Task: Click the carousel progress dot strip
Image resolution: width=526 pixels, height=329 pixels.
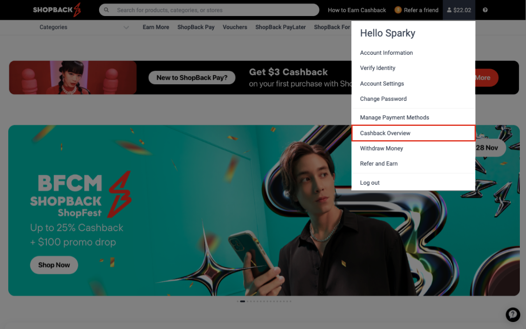Action: point(263,301)
